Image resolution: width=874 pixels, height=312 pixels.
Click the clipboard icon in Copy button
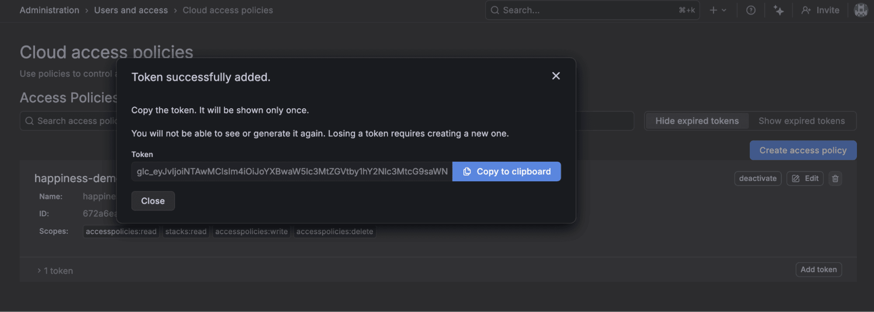tap(467, 171)
